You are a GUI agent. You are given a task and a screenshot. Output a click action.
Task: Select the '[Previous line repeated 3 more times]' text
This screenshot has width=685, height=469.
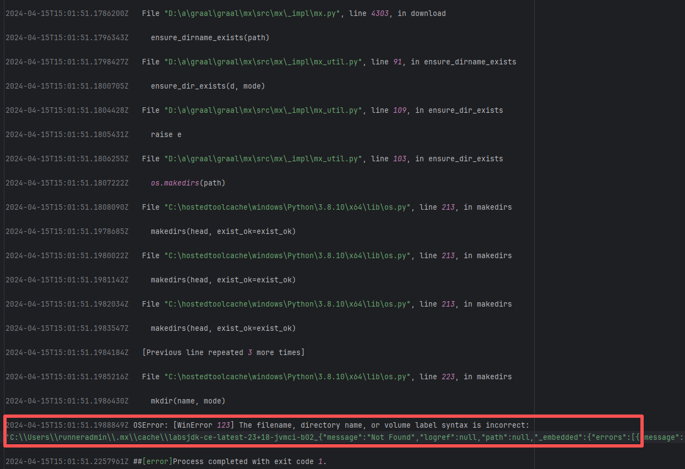223,352
